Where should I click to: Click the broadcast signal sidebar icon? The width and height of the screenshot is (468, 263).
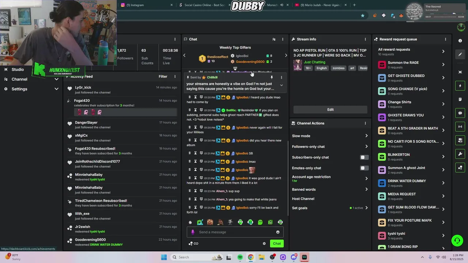(460, 127)
